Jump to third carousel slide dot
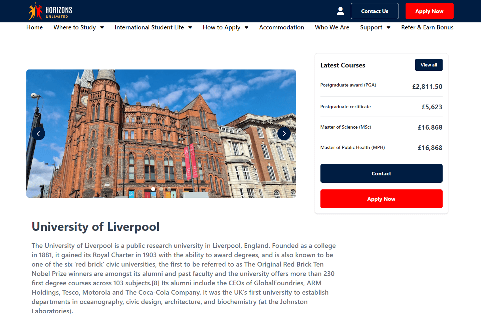The width and height of the screenshot is (481, 317). pos(169,189)
